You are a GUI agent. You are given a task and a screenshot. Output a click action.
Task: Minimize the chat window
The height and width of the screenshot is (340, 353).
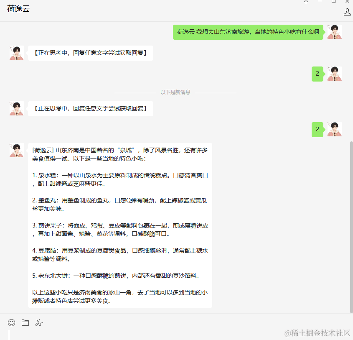point(320,1)
